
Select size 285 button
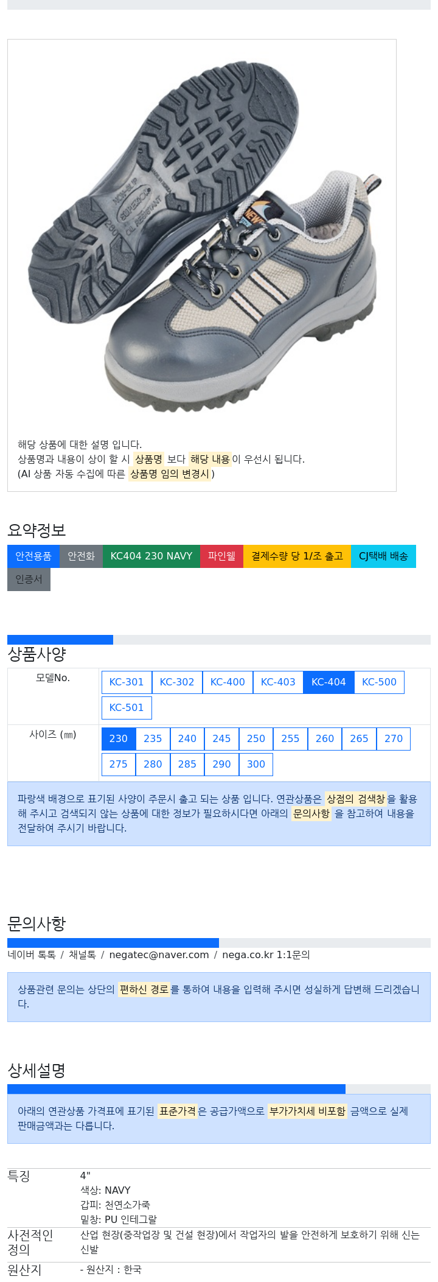[187, 765]
